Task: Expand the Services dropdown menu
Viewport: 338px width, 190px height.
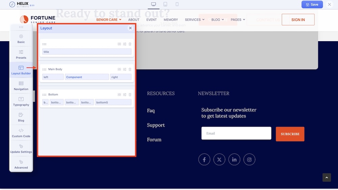Action: tap(195, 20)
